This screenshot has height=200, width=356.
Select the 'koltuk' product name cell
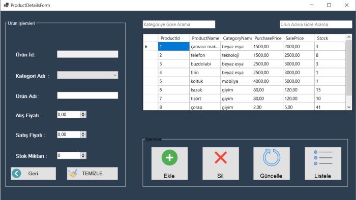coord(205,81)
